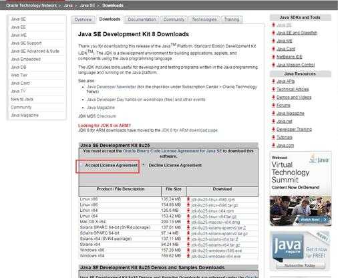Click the red arrow icon beside Tutorials
The image size is (338, 278).
point(274,137)
